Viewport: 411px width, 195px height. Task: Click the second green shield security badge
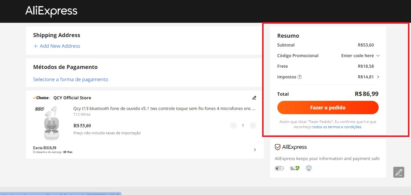click(294, 168)
